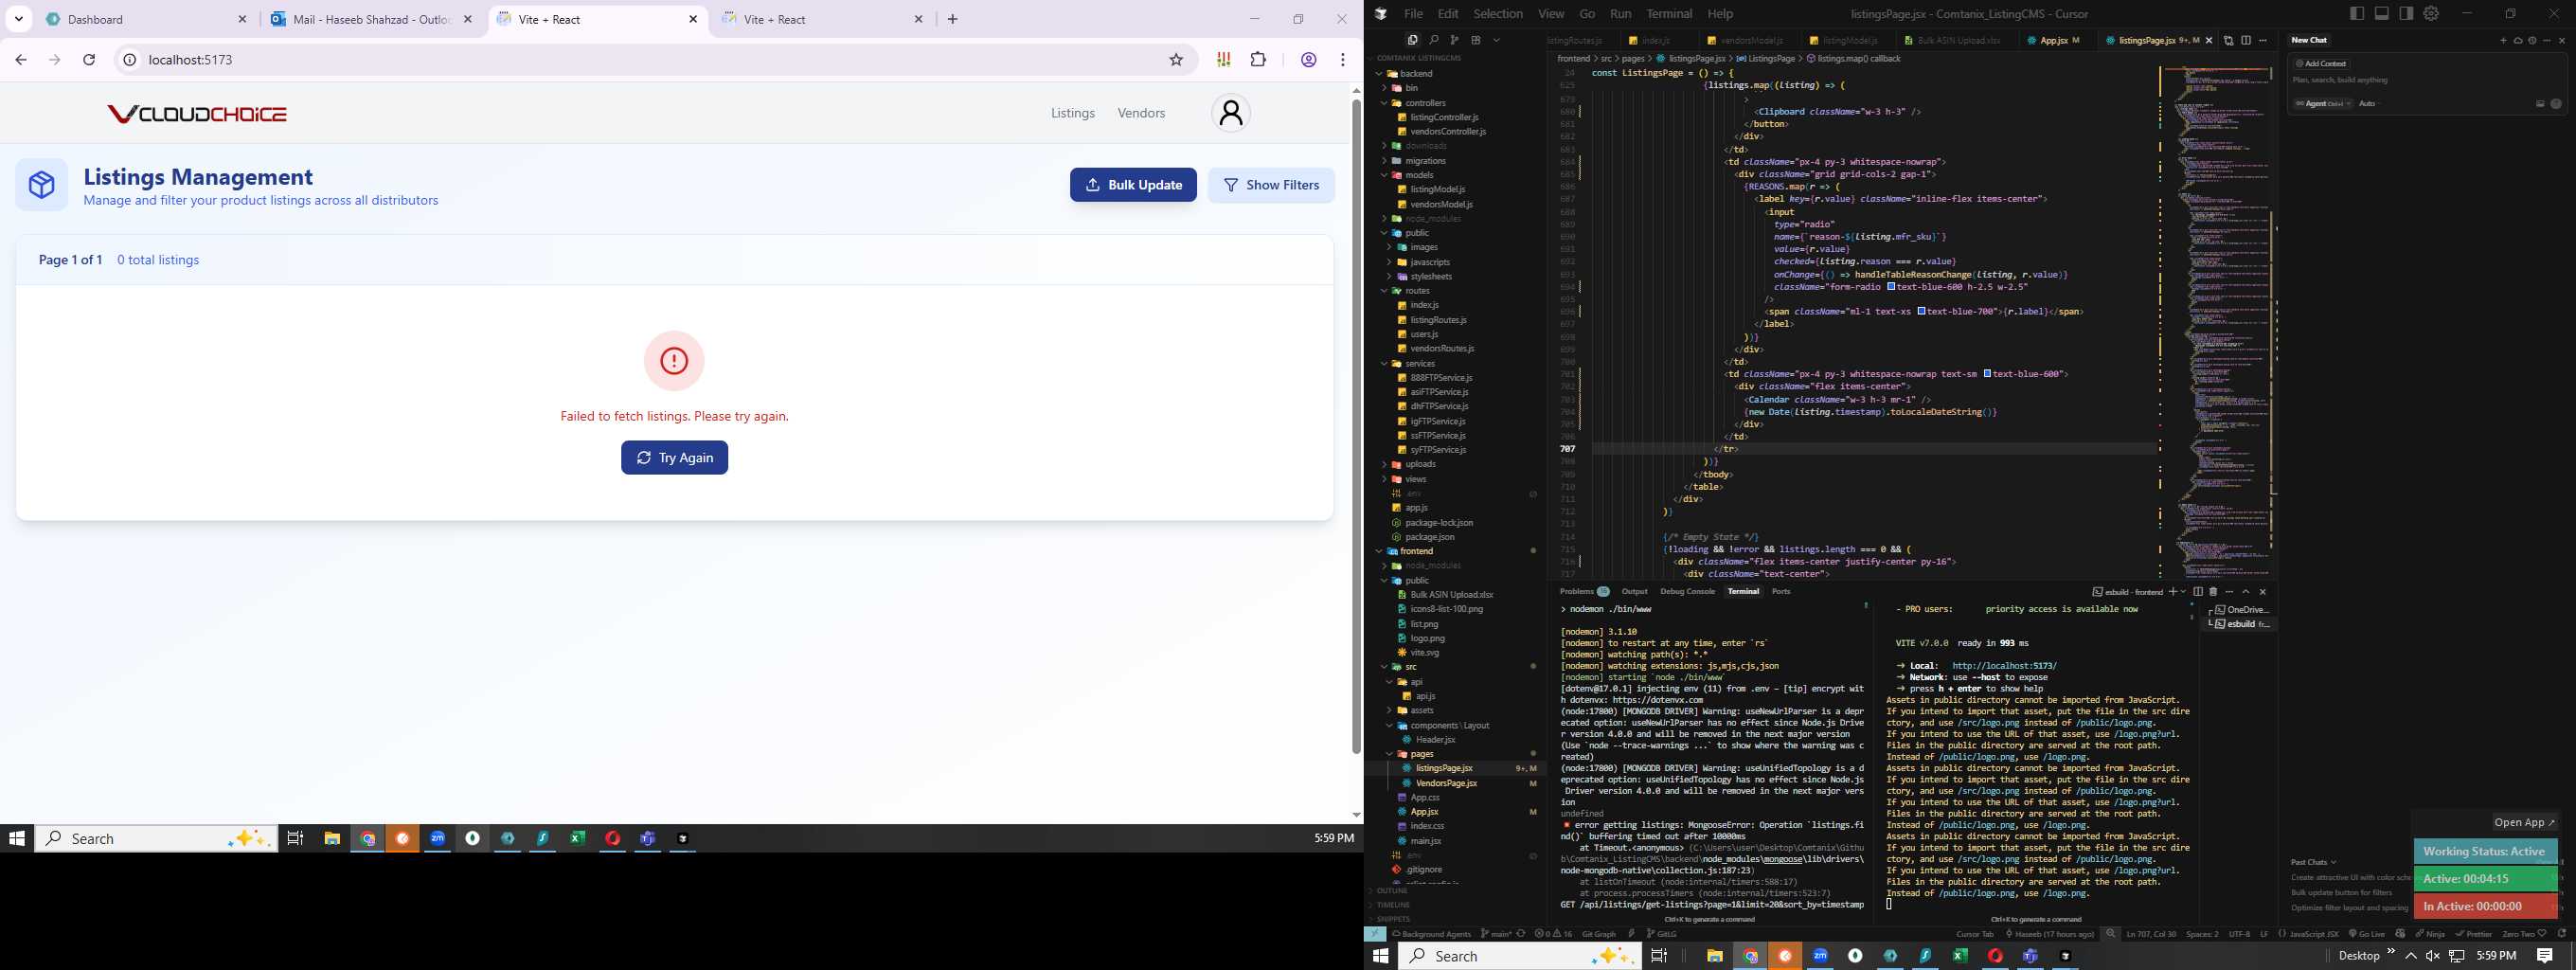Click the split terminal icon
The image size is (2576, 970).
click(2198, 592)
